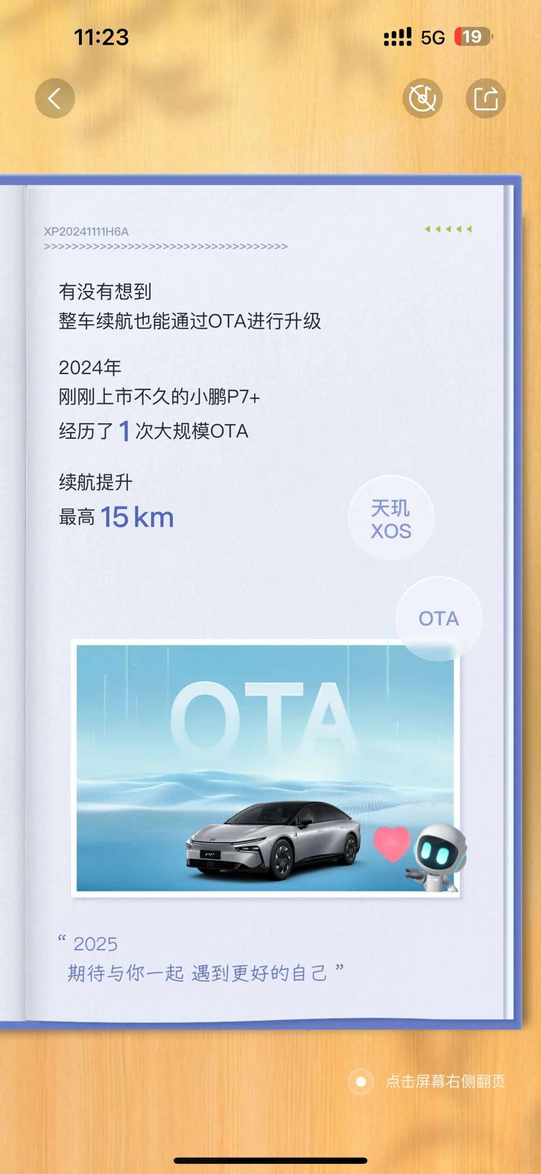The height and width of the screenshot is (1174, 541).
Task: Tap the XP20241111H6A code text
Action: [86, 231]
